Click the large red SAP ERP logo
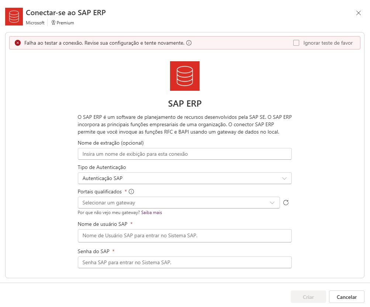 pyautogui.click(x=185, y=76)
